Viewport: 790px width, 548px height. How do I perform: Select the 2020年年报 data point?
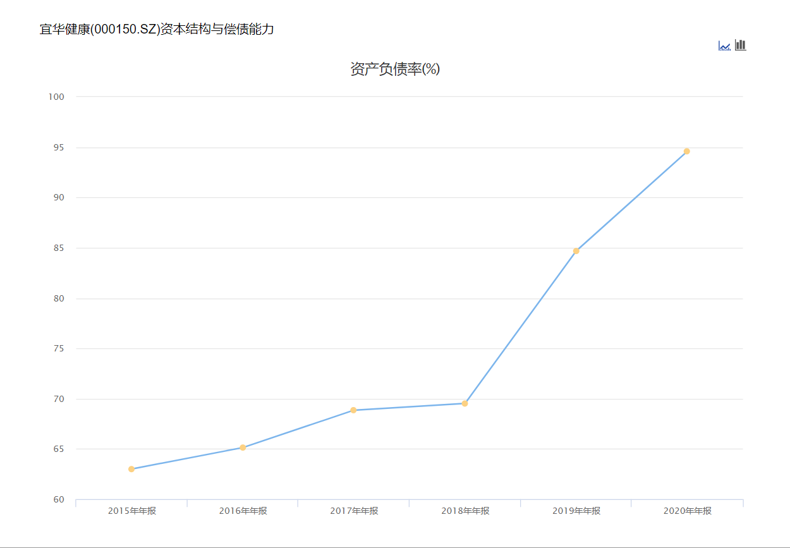click(687, 151)
